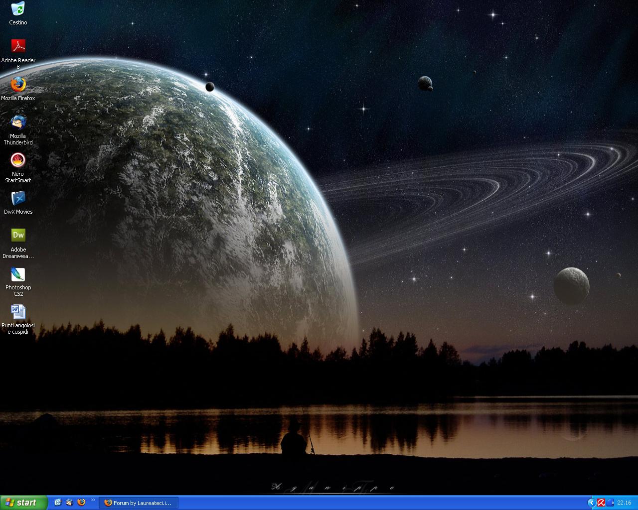638x510 pixels.
Task: Click Show Desktop icon in Quick Launch
Action: (58, 503)
